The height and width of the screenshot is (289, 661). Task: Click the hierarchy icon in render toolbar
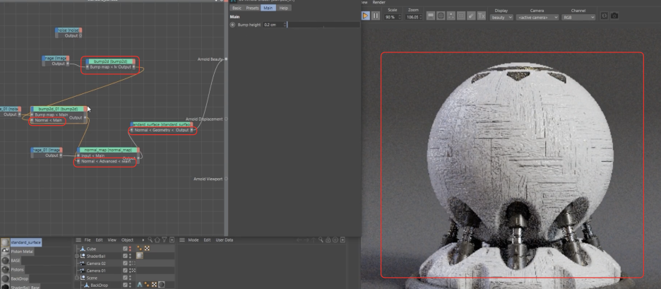click(x=451, y=16)
